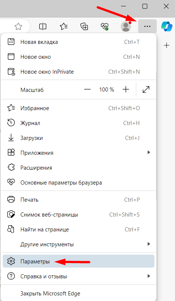
Task: Open the Collections toolbar icon
Action: 84,26
